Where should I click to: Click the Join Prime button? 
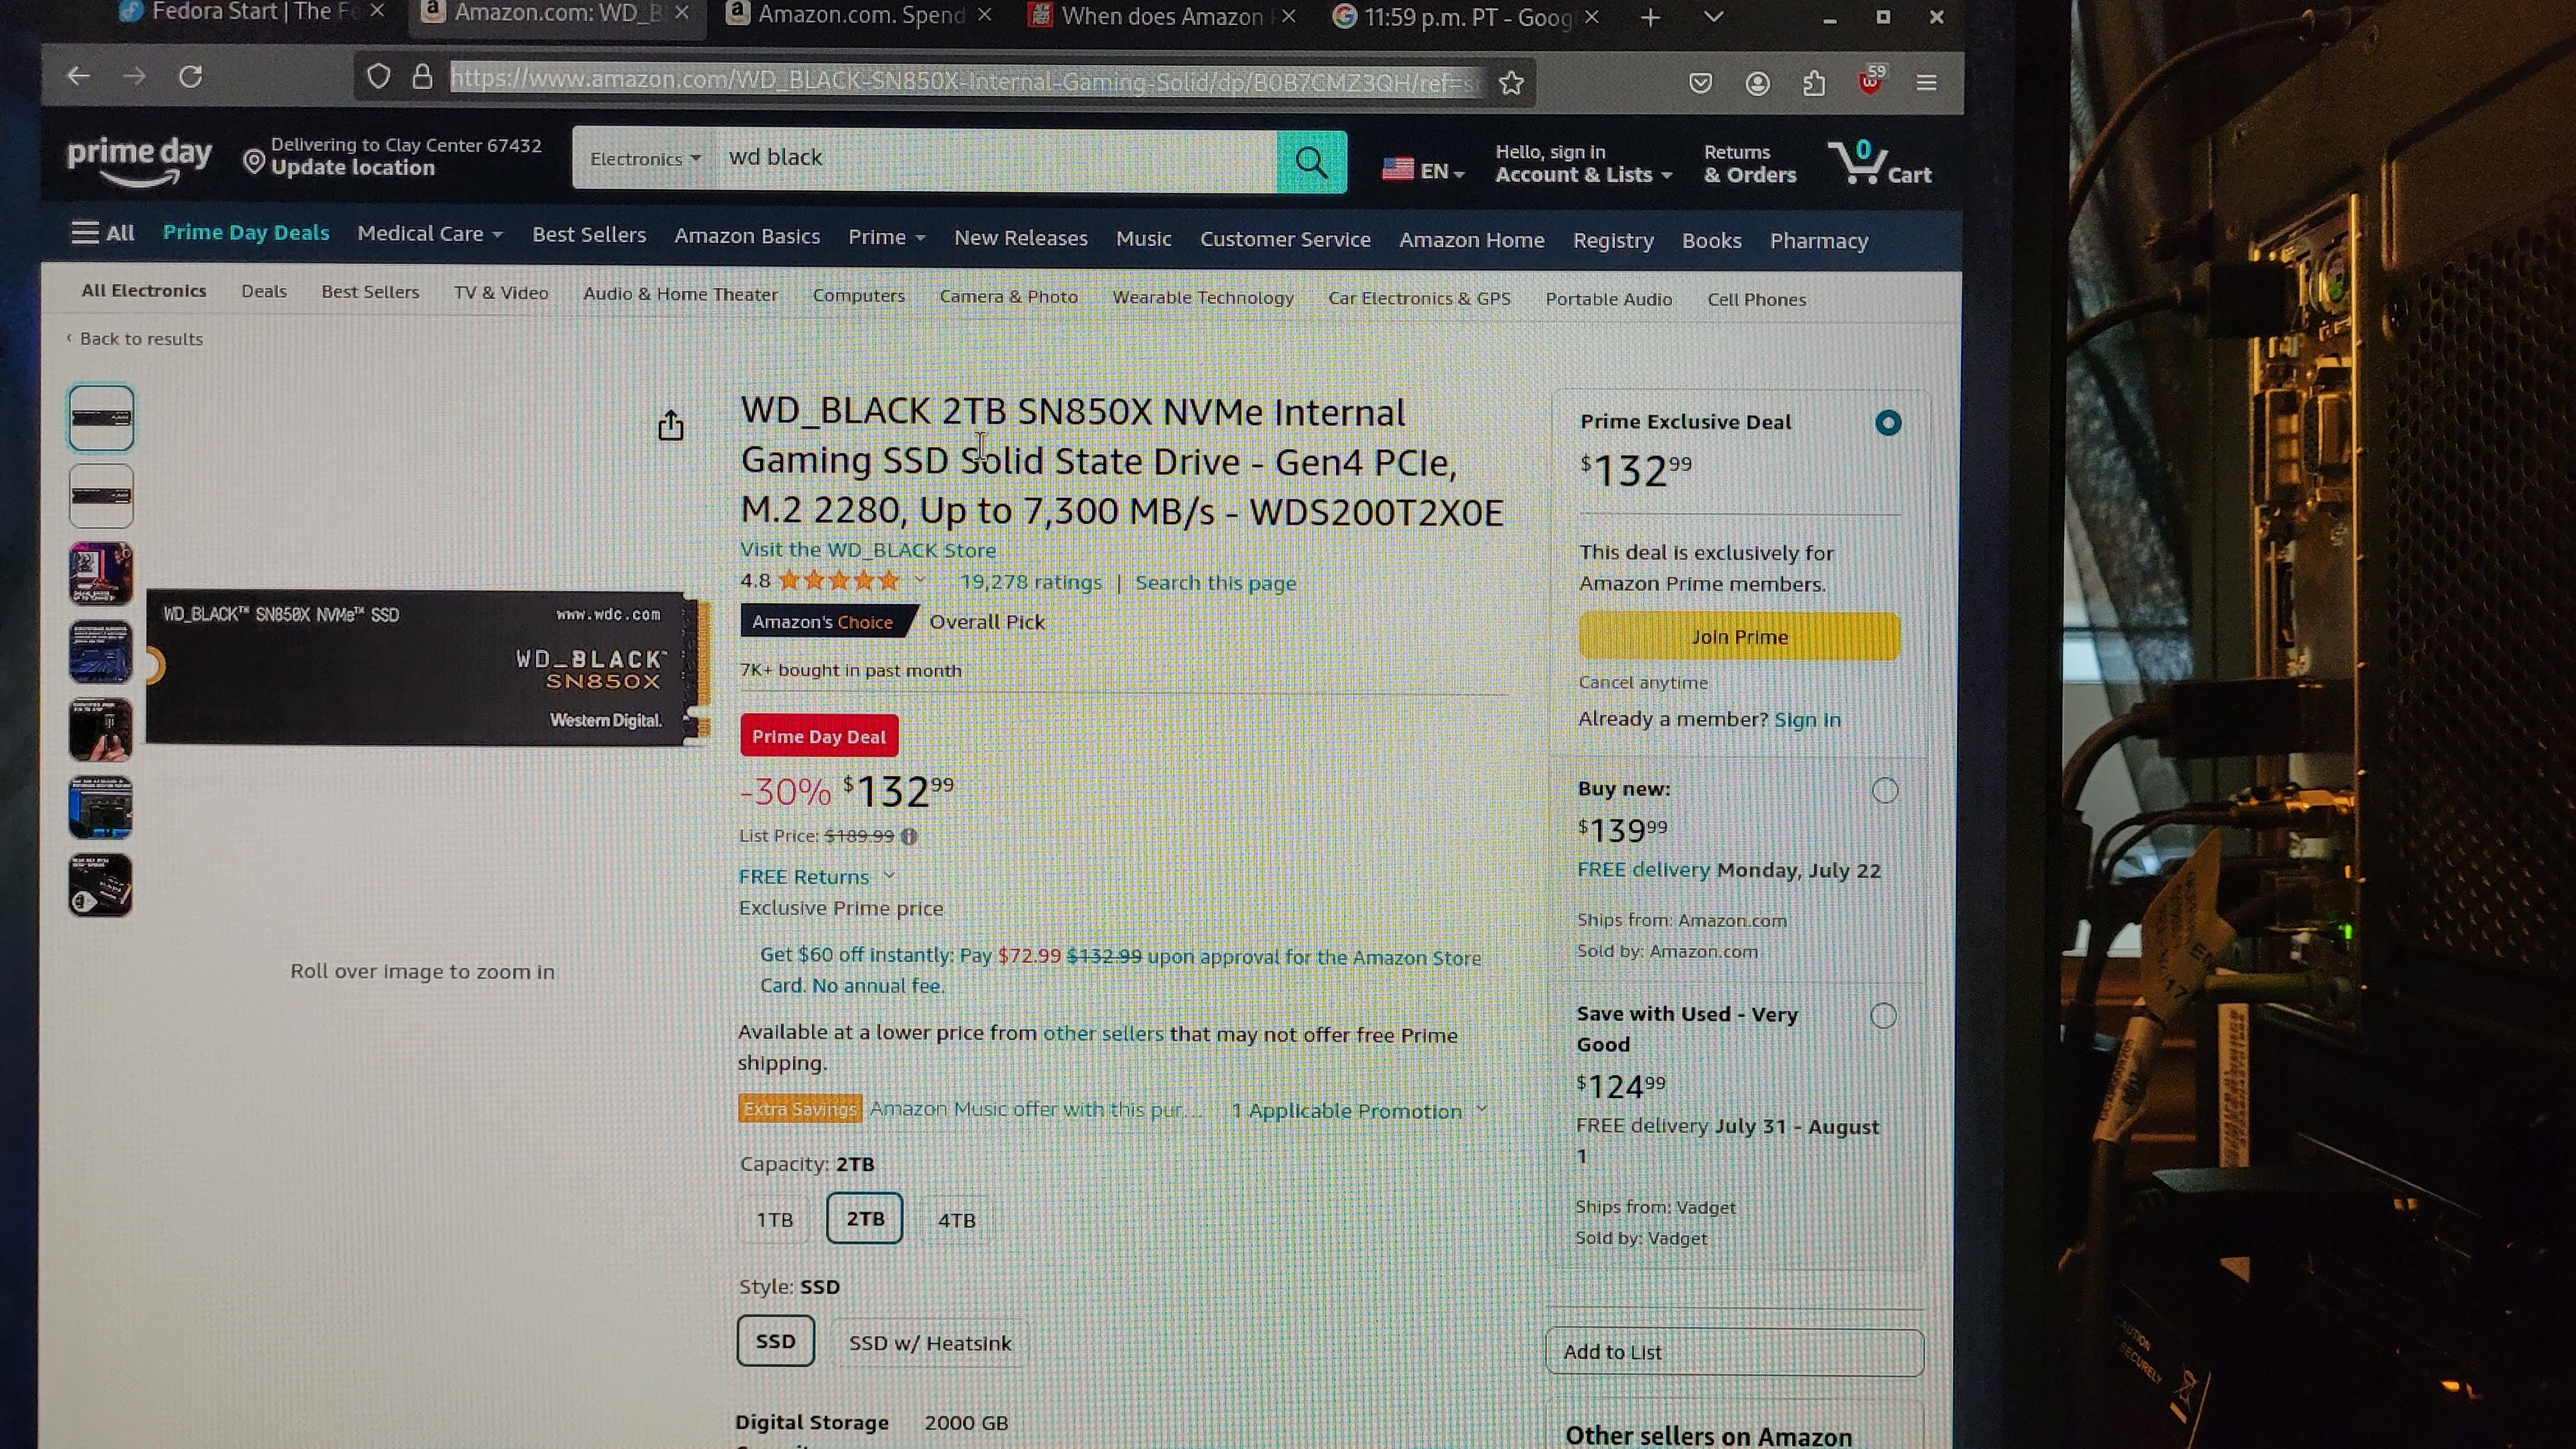coord(1739,637)
